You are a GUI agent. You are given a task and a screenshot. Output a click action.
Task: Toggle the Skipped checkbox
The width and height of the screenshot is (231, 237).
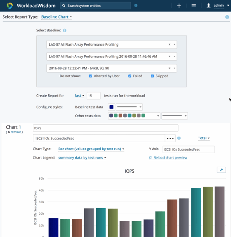point(152,76)
